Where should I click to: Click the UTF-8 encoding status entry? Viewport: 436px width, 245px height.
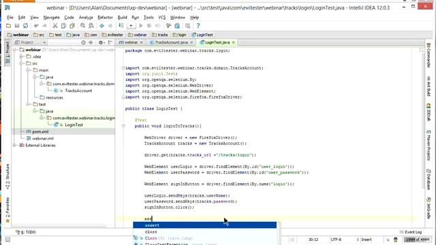coord(336,240)
